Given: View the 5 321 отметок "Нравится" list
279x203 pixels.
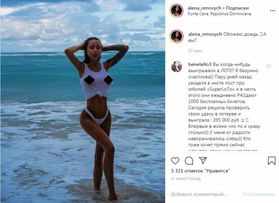Looking at the screenshot, I should click(201, 171).
